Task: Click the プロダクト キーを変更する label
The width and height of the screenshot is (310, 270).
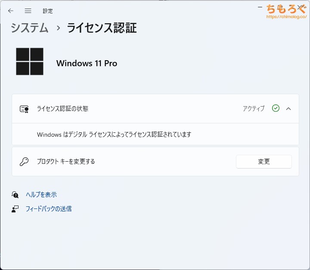Action: tap(66, 162)
